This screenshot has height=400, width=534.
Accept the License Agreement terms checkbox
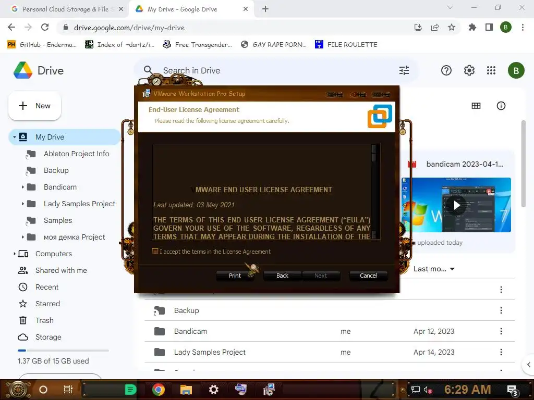pyautogui.click(x=155, y=252)
